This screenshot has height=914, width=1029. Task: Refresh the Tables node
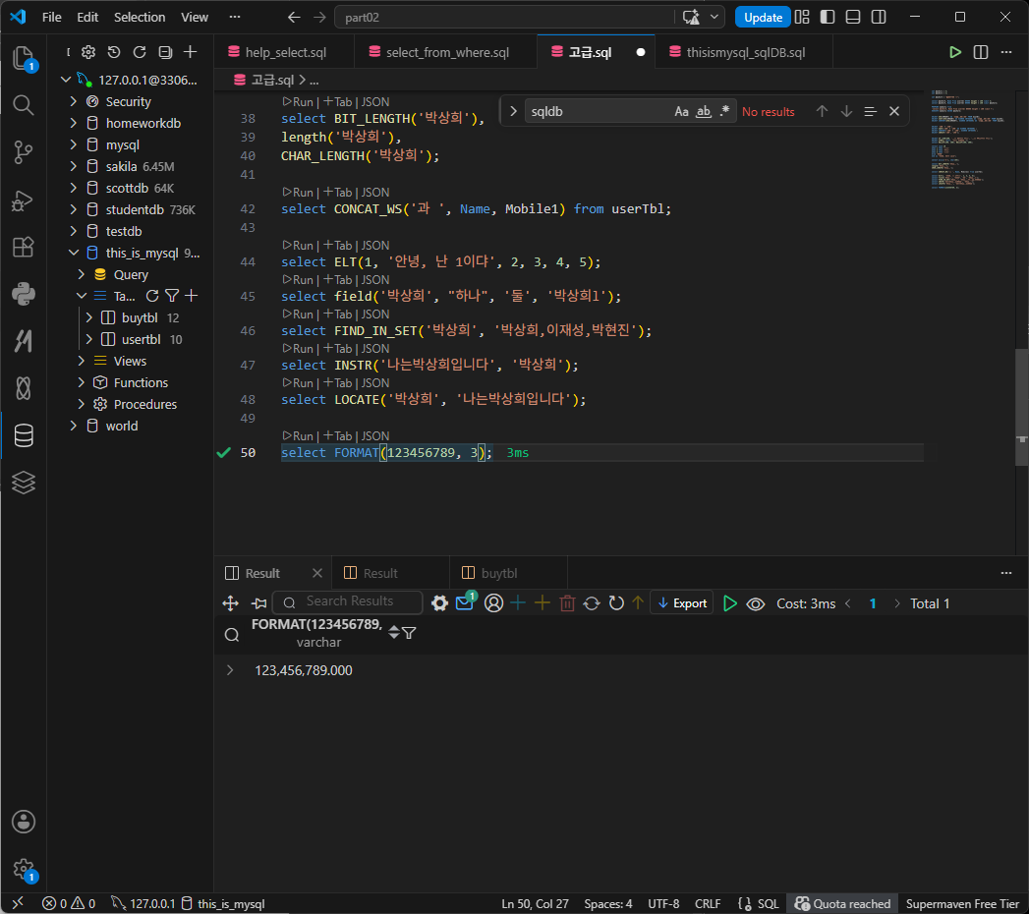tap(152, 296)
